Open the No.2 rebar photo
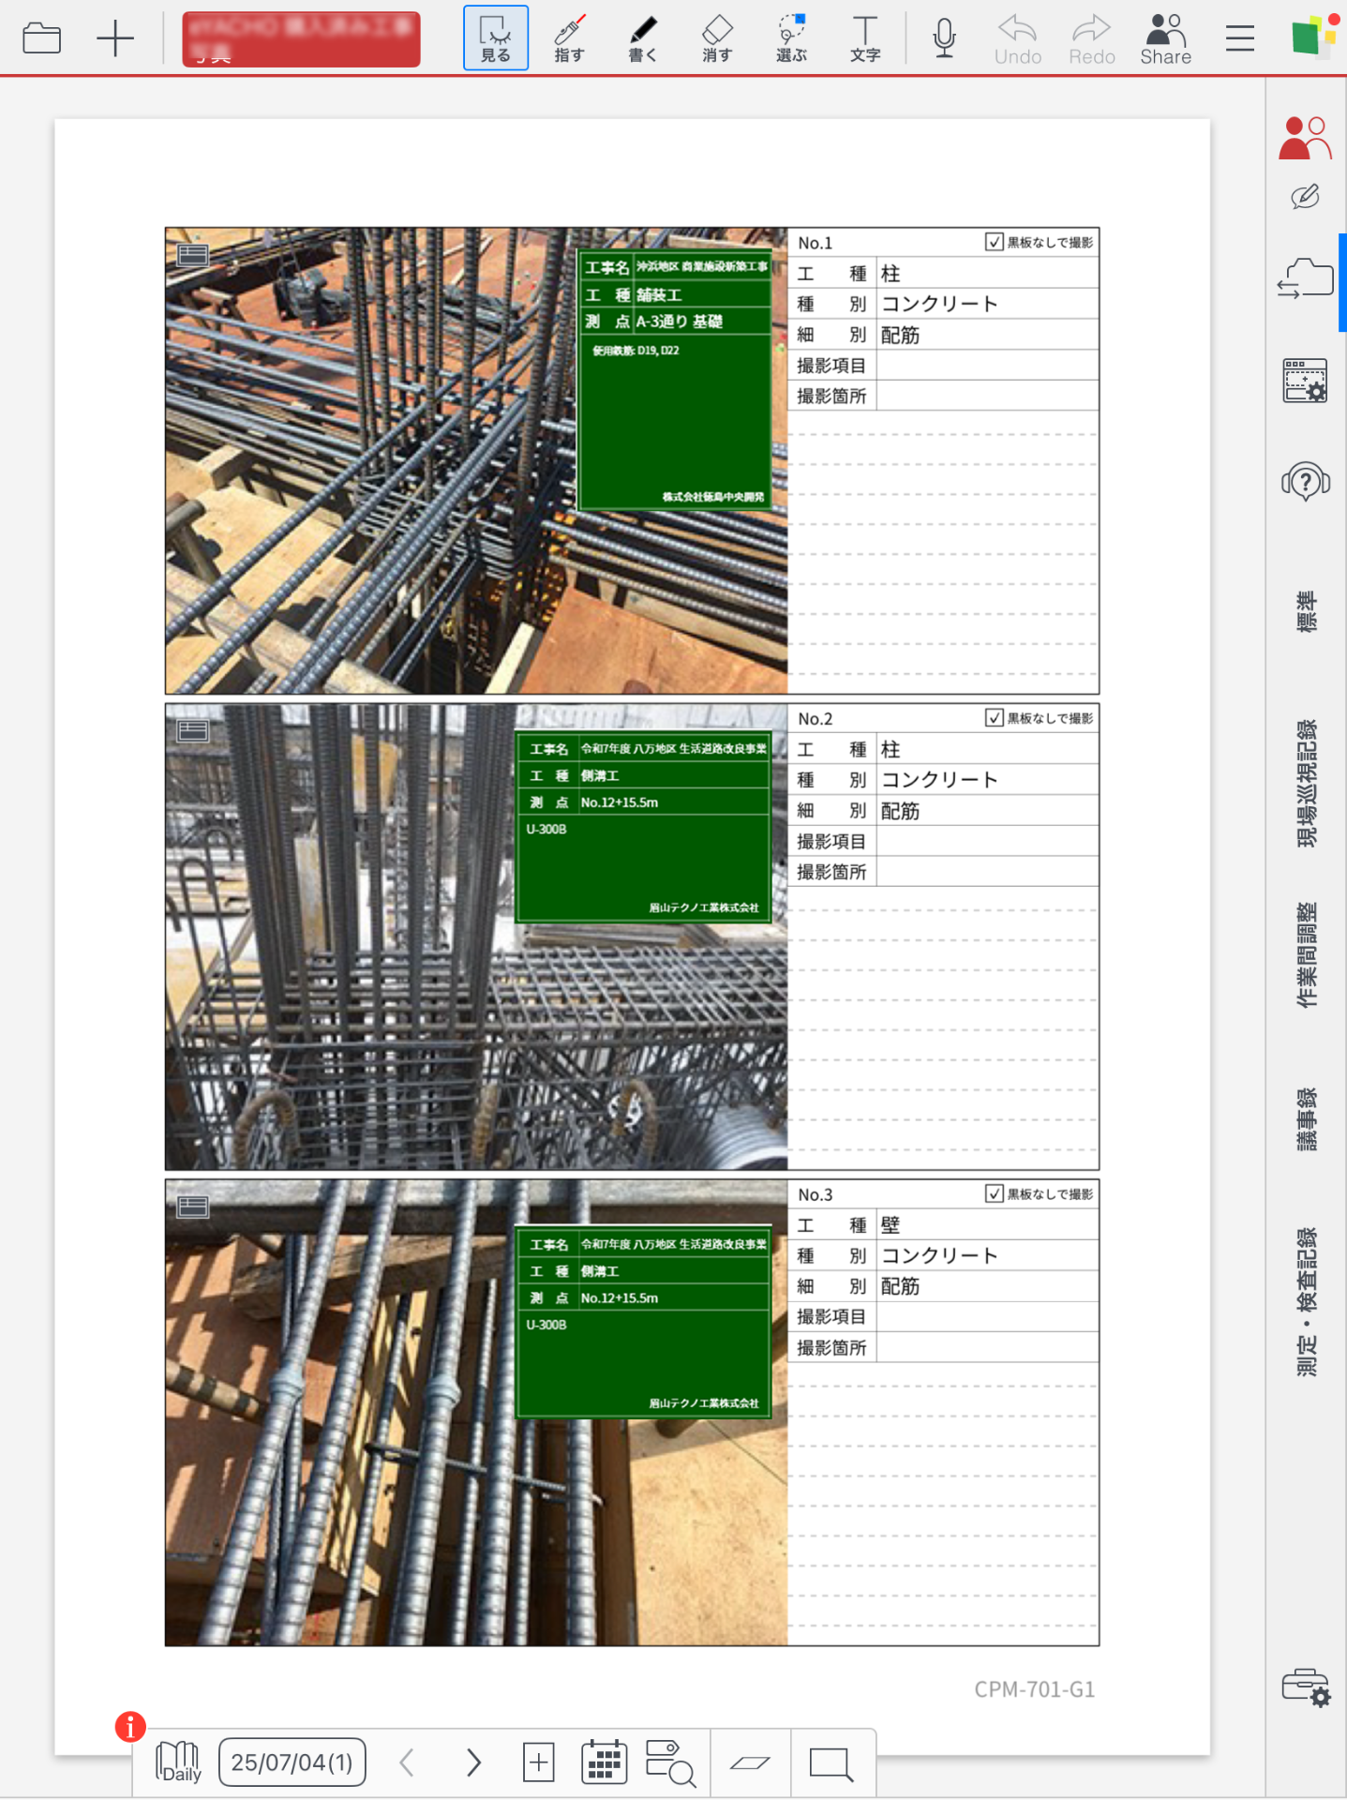Image resolution: width=1347 pixels, height=1800 pixels. [x=476, y=937]
